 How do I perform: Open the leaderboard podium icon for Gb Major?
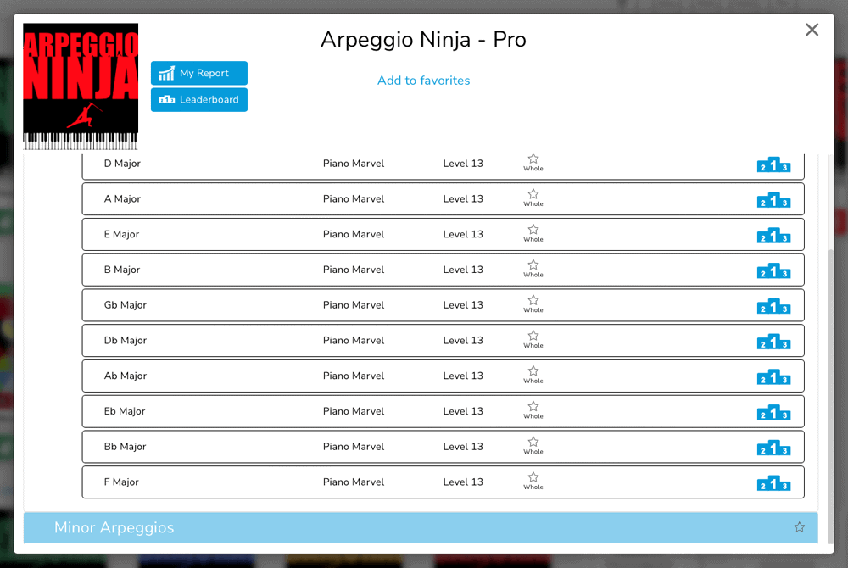(x=774, y=307)
